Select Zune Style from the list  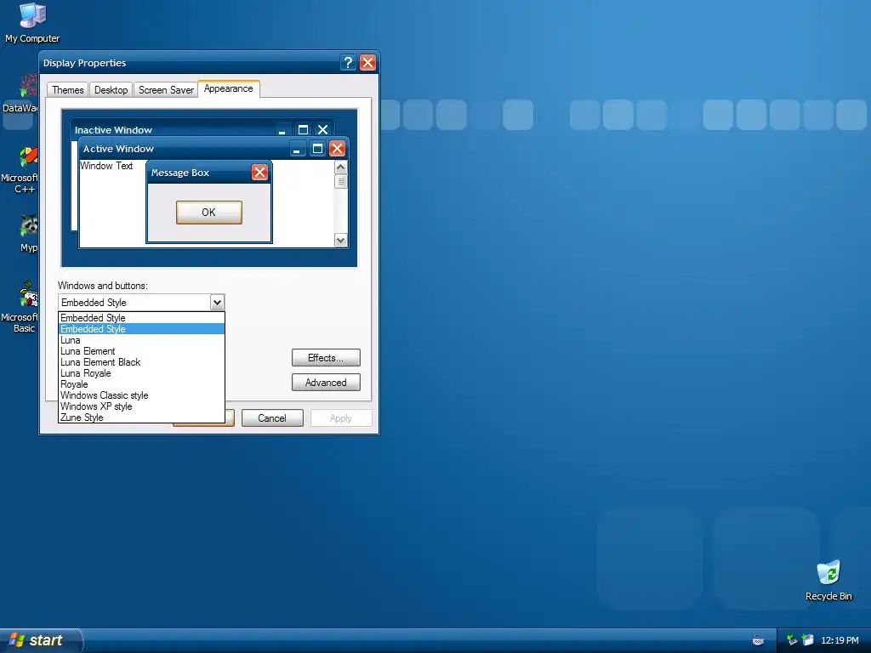click(141, 417)
